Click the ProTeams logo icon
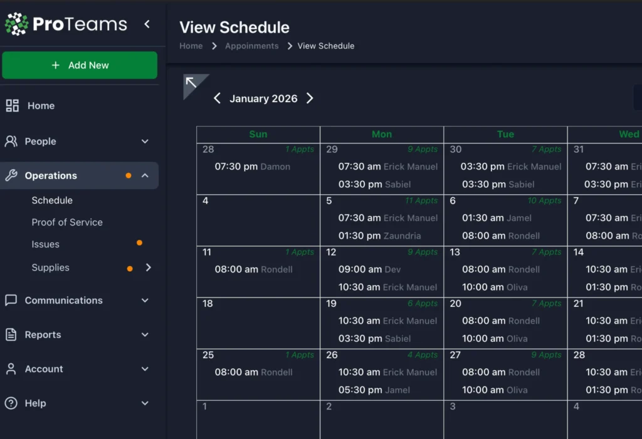The height and width of the screenshot is (439, 642). point(17,24)
